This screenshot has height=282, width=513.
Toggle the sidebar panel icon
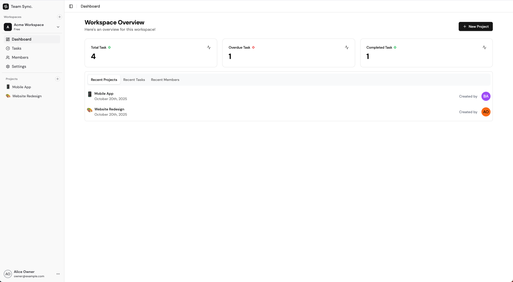tap(71, 6)
